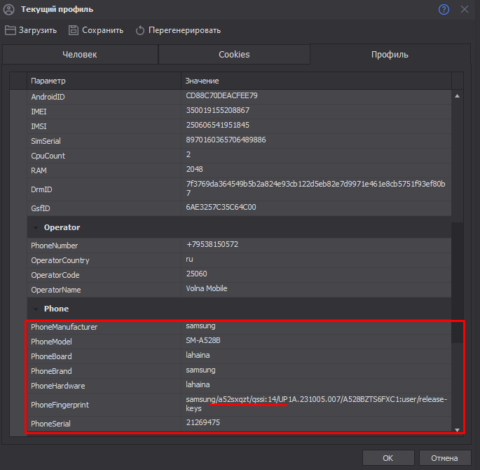Select the PhoneFingerprint value field
480x470 pixels.
click(x=316, y=405)
